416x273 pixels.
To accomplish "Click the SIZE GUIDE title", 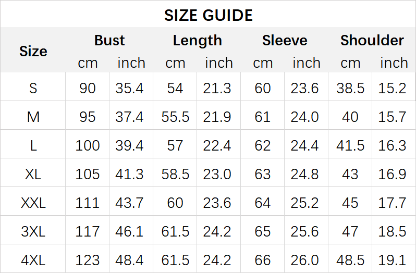I will tap(208, 15).
